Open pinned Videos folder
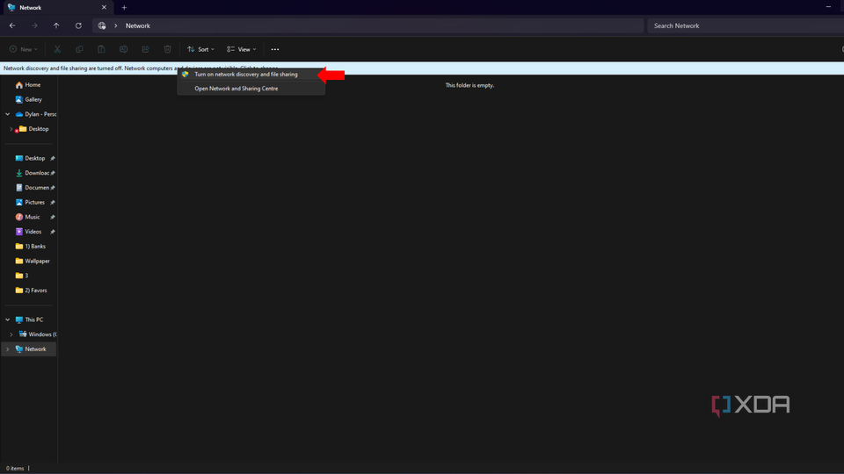Viewport: 844px width, 474px height. coord(28,232)
